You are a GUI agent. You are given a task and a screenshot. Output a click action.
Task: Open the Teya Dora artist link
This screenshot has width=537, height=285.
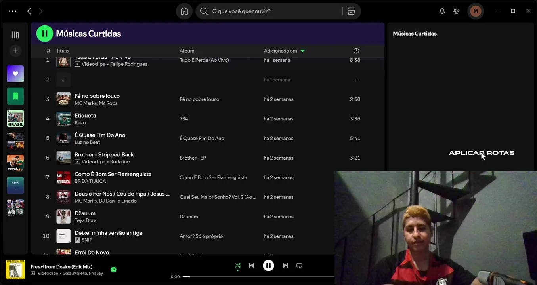86,220
